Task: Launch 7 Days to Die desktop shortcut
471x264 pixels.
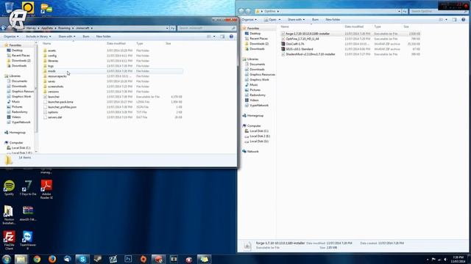Action: click(28, 188)
